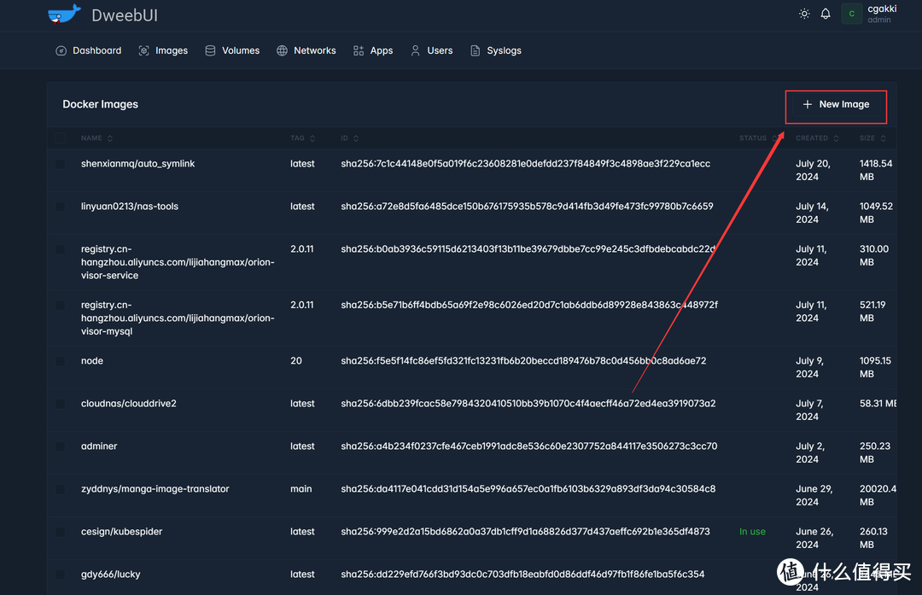This screenshot has width=922, height=595.
Task: Switch to the Networks page
Action: point(306,50)
